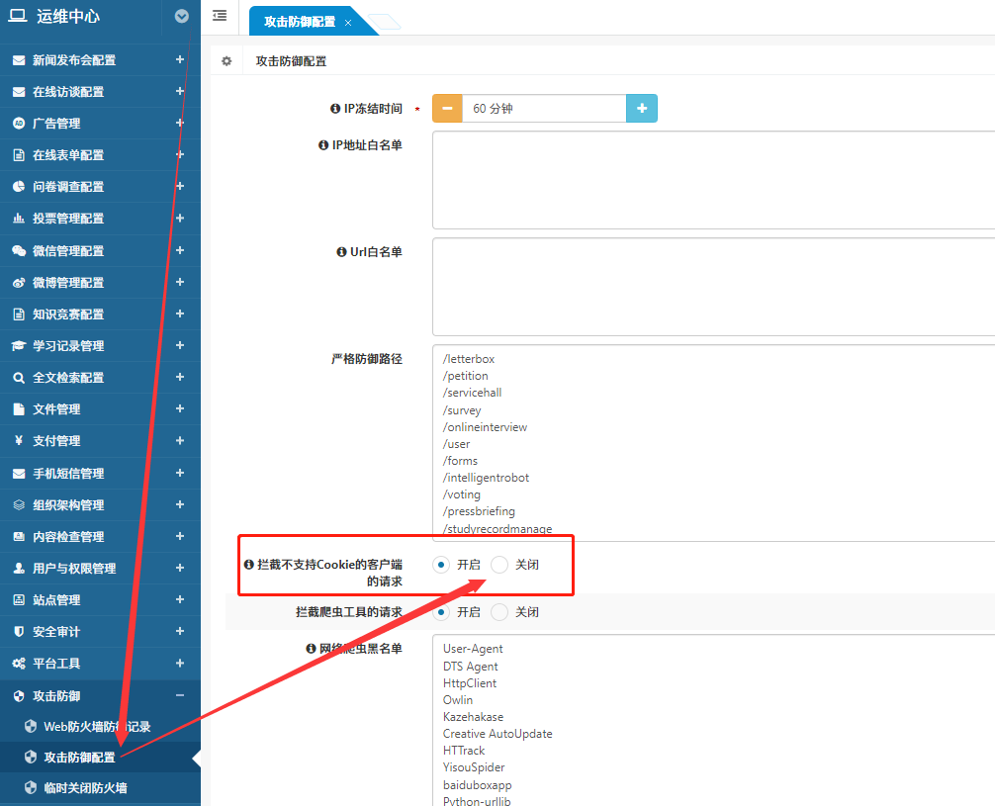Image resolution: width=995 pixels, height=806 pixels.
Task: Click the WeChat icon for 微信管理配置
Action: tap(19, 251)
